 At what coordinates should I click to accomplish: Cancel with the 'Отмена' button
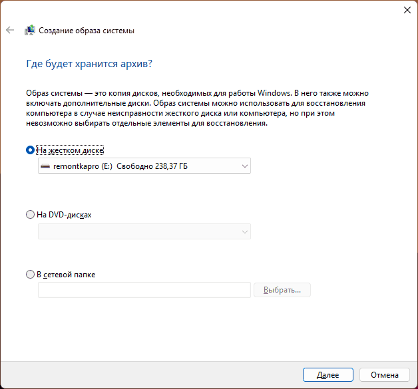click(x=385, y=375)
